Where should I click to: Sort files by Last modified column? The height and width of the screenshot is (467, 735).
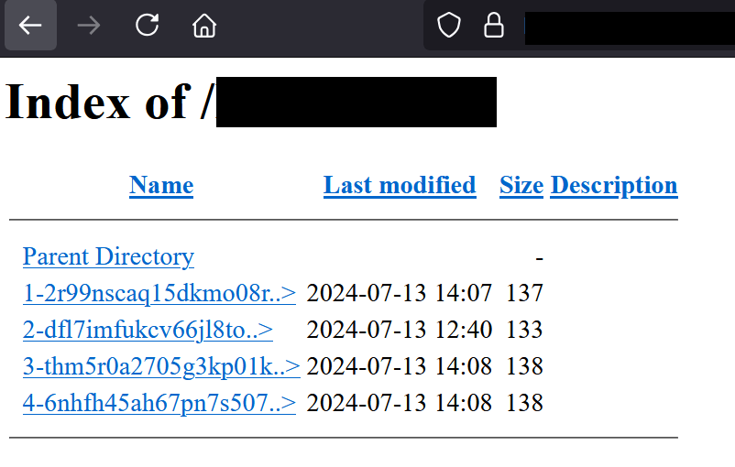tap(400, 185)
